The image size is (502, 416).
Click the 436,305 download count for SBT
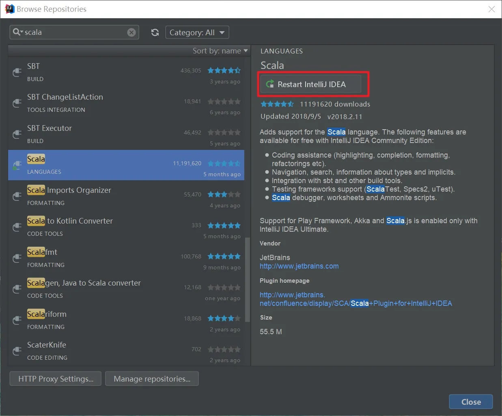pyautogui.click(x=191, y=70)
